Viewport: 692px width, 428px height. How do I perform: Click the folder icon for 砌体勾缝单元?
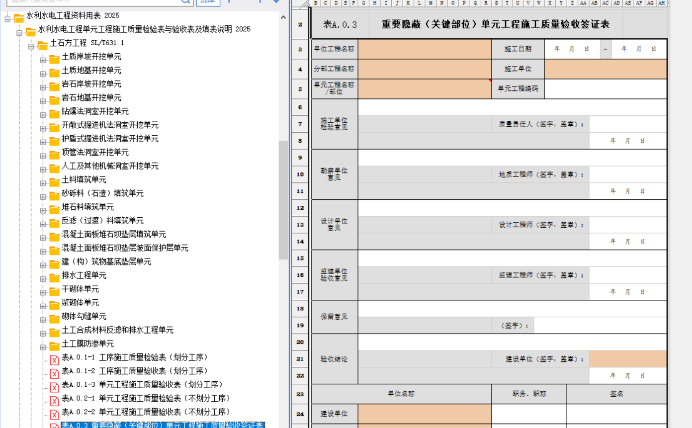[54, 319]
